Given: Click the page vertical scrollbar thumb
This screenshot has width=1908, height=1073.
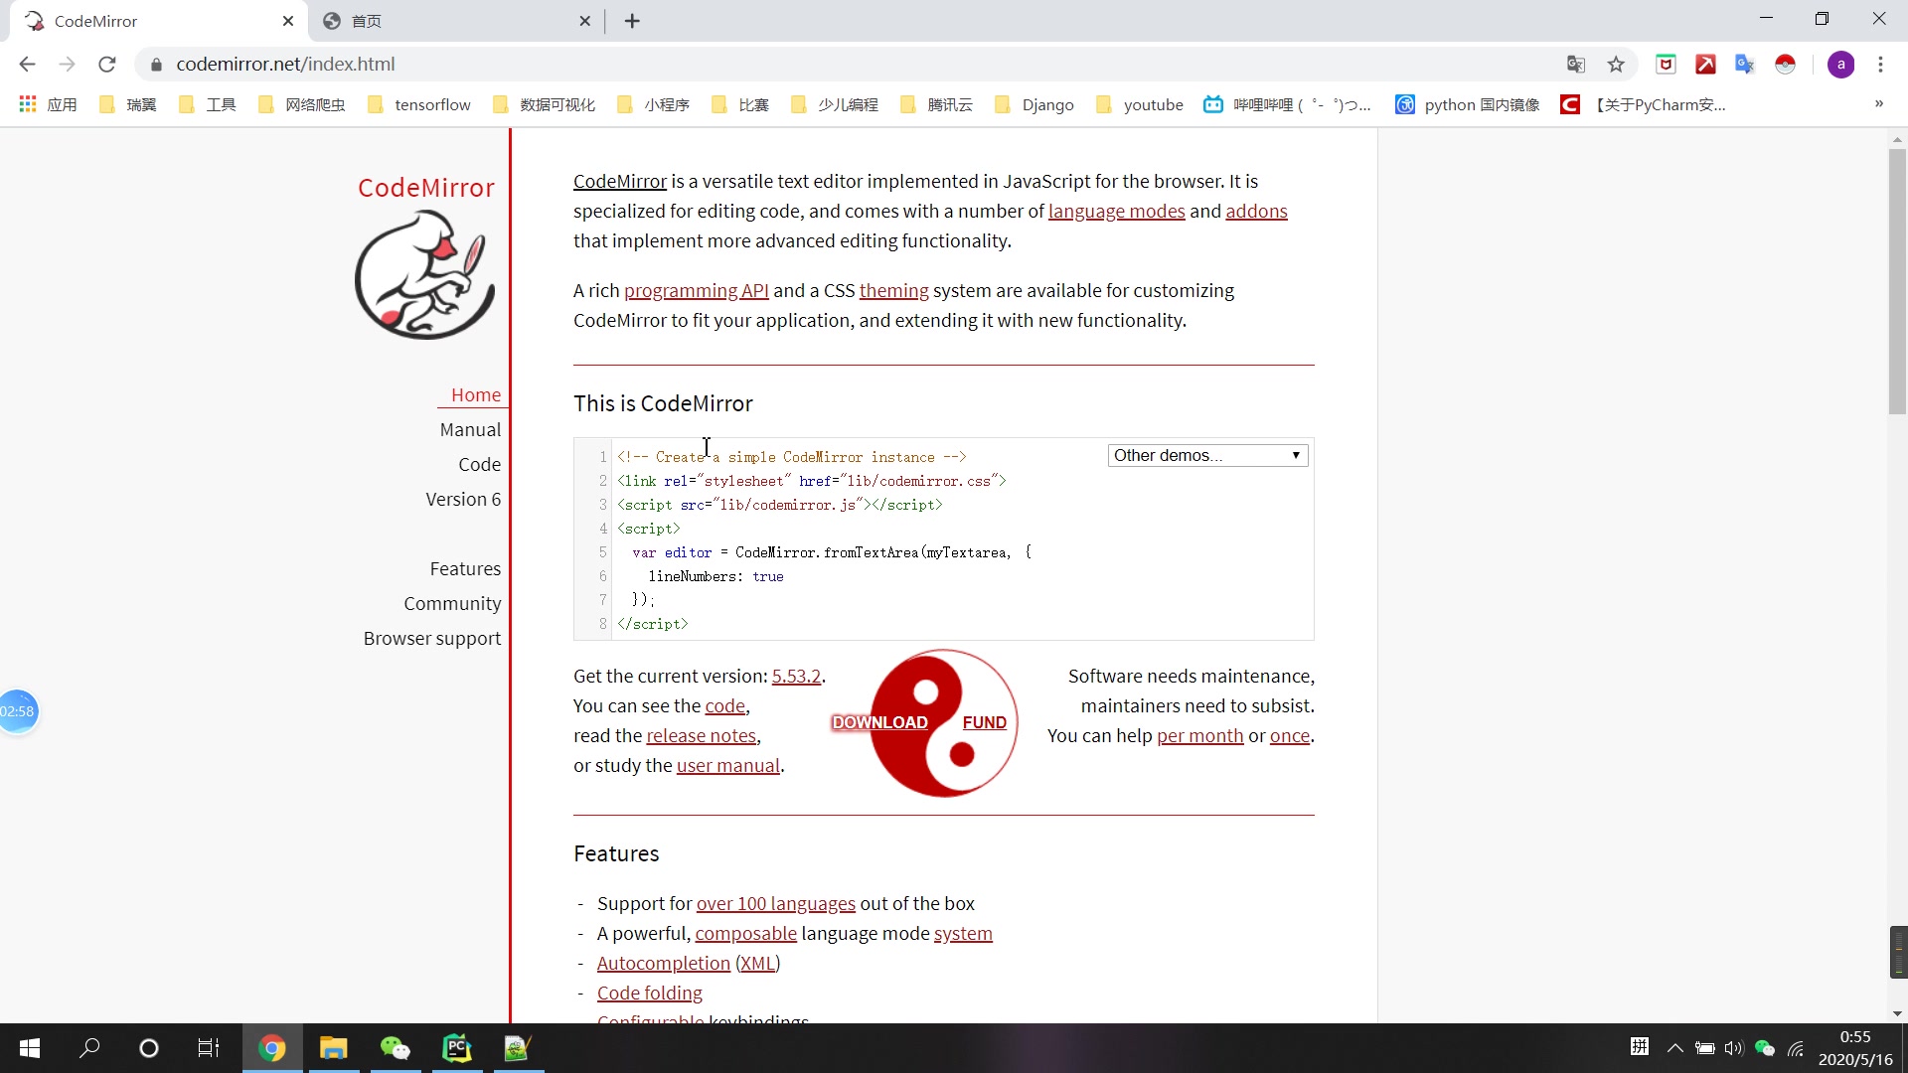Looking at the screenshot, I should (1897, 281).
